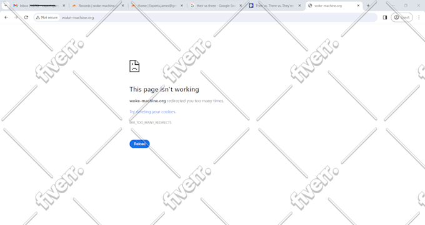Open the Not secure site info badge
Viewport: 425px width, 225px height.
(x=47, y=17)
